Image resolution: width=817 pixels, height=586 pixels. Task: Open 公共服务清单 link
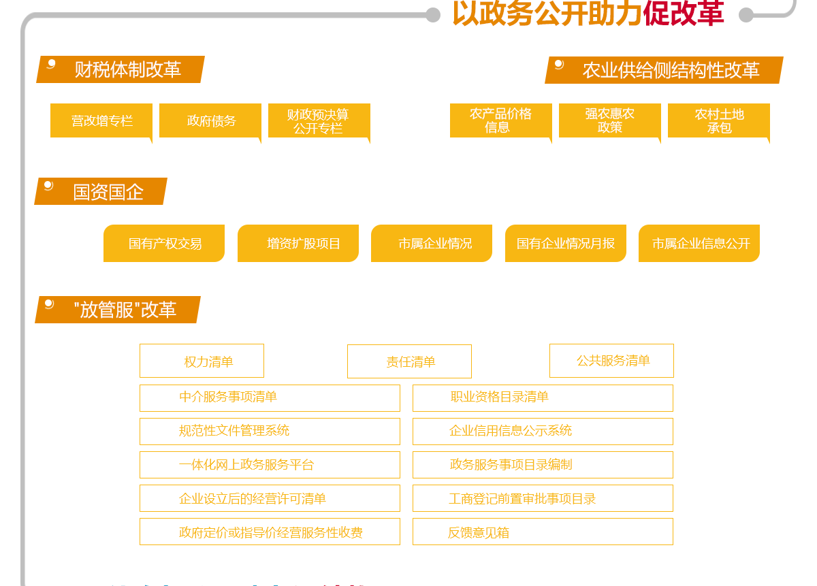(x=611, y=361)
